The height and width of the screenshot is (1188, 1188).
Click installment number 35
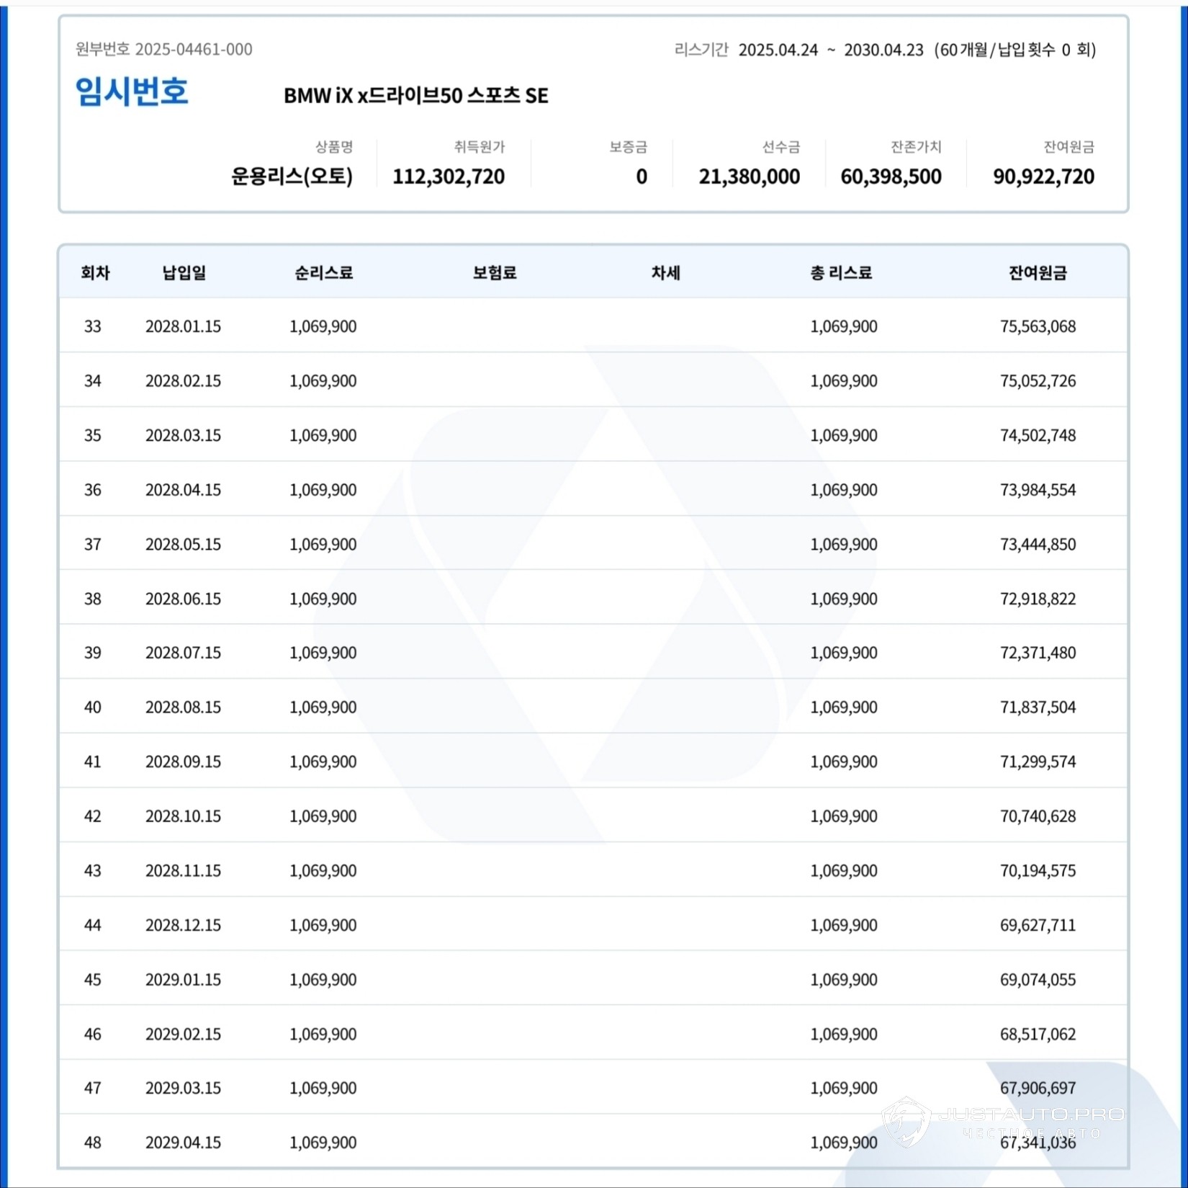pos(93,436)
